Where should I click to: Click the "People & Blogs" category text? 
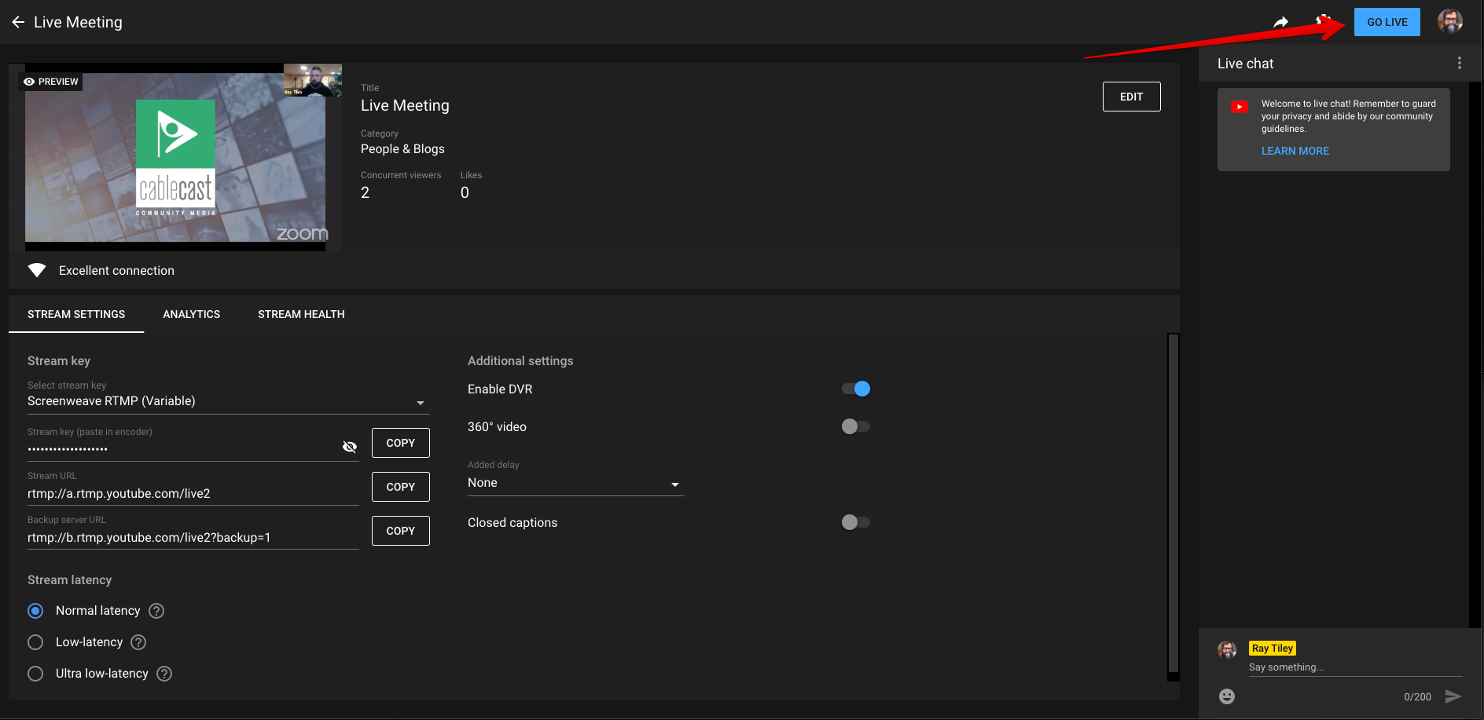pos(402,149)
